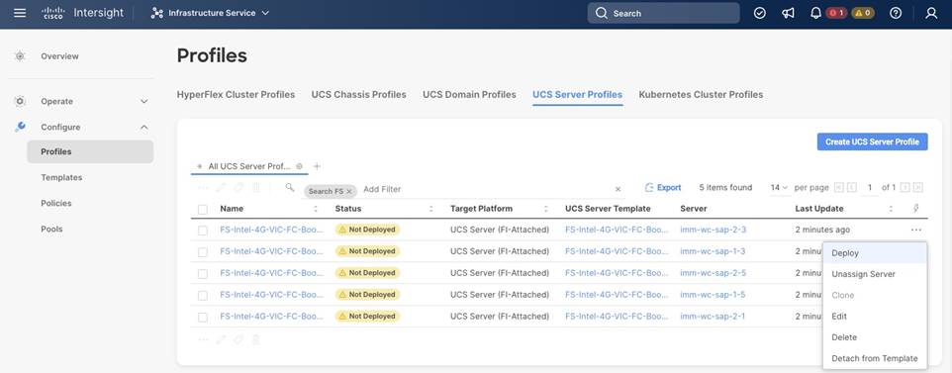Open the announcements megaphone icon
The height and width of the screenshot is (373, 952).
[788, 13]
